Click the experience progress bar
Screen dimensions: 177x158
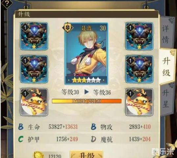87,101
